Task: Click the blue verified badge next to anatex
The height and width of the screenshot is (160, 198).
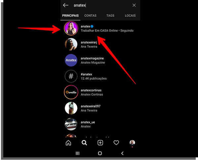Action: point(92,26)
